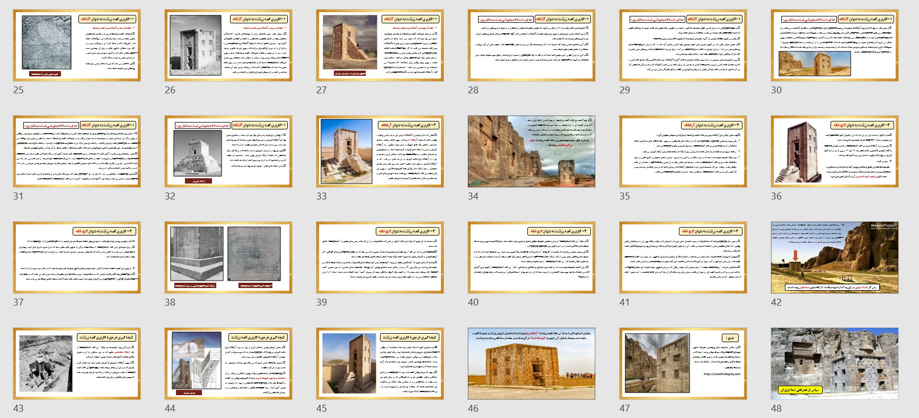919x418 pixels.
Task: Select slide 44 with the staircase diagram
Action: [228, 364]
